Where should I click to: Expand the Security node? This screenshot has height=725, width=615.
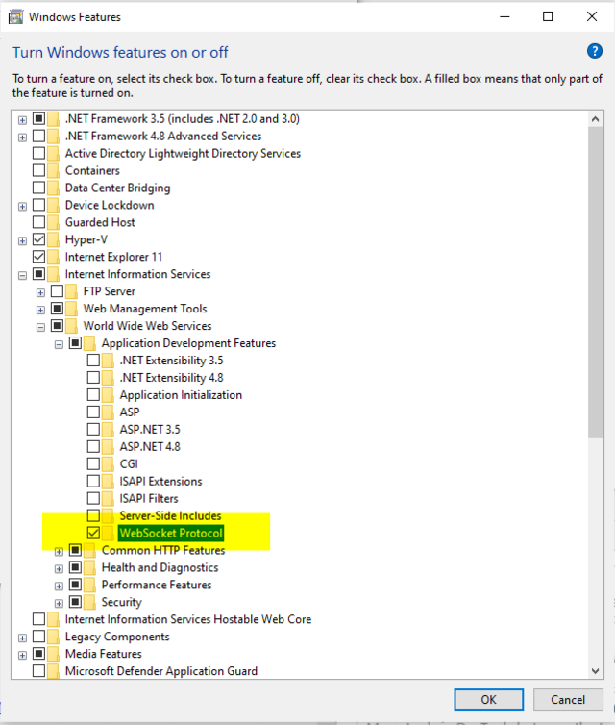click(59, 604)
